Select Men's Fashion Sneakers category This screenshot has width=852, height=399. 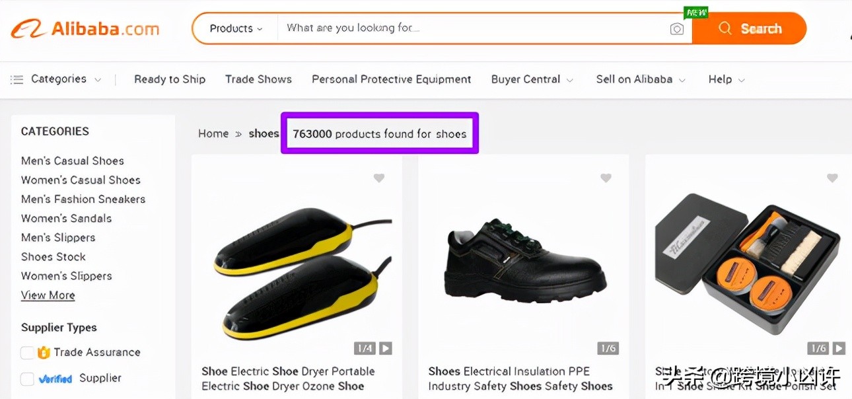pos(83,199)
